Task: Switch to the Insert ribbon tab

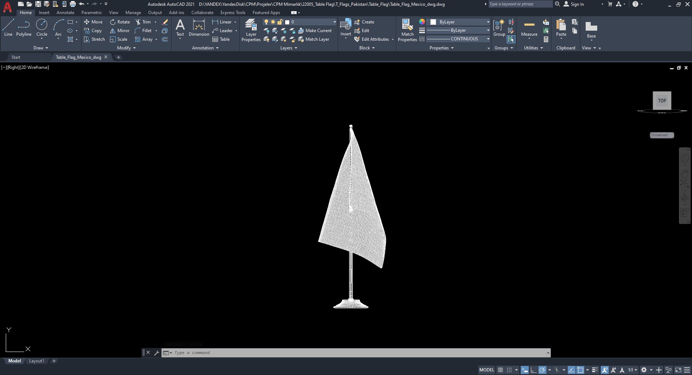Action: pyautogui.click(x=44, y=13)
